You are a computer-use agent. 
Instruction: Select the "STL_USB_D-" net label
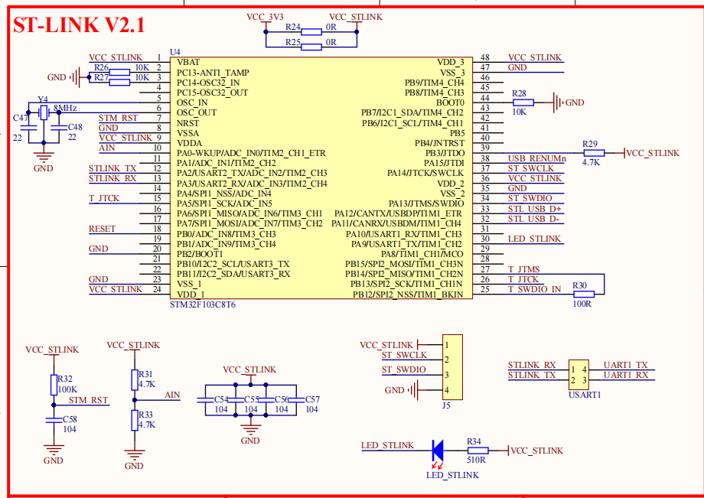(x=533, y=219)
